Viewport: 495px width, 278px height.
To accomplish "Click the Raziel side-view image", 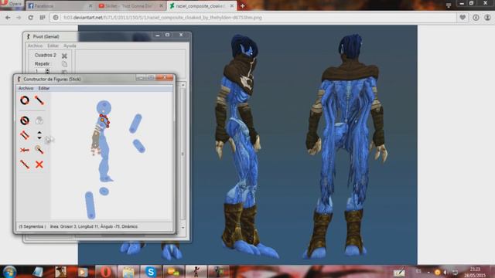I will 247,145.
